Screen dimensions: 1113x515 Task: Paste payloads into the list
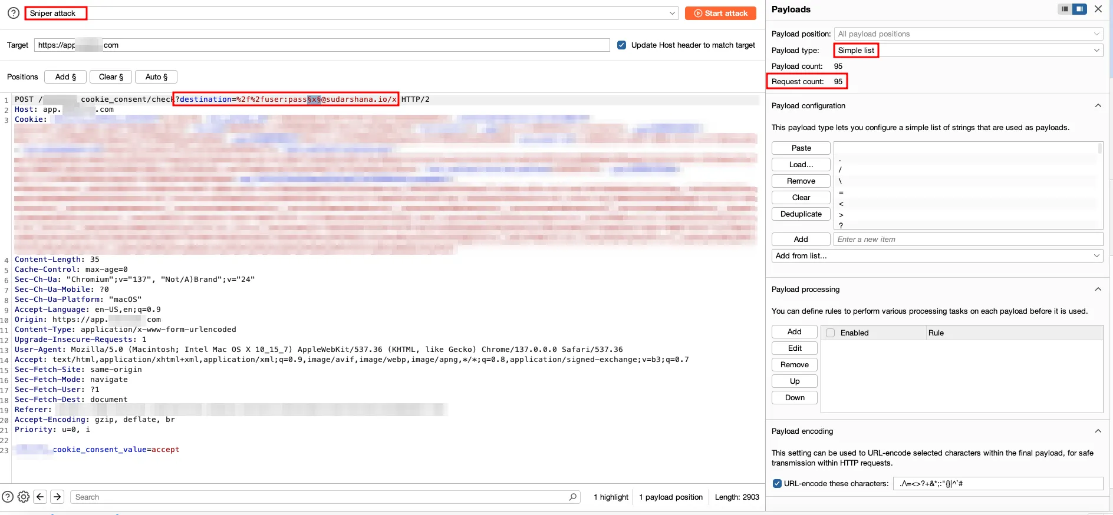pos(801,148)
